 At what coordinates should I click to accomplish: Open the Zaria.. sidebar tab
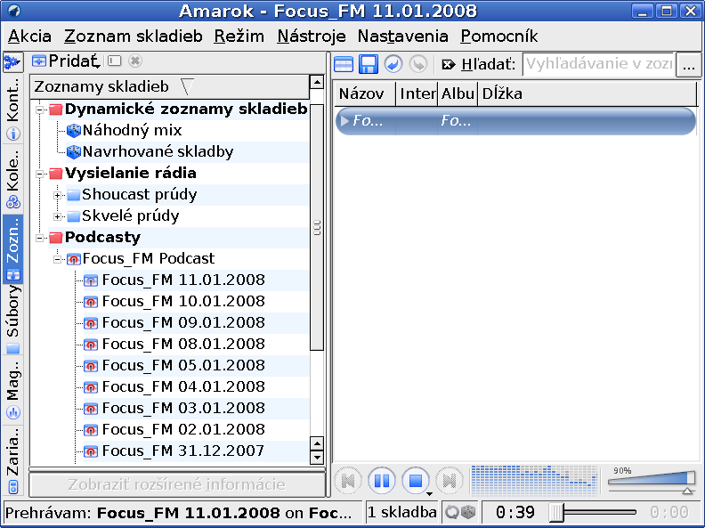[x=13, y=459]
